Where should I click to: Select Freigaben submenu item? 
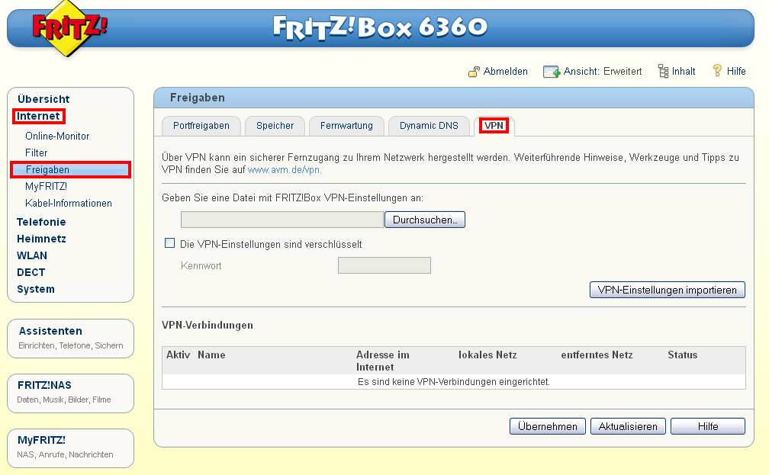coord(71,169)
